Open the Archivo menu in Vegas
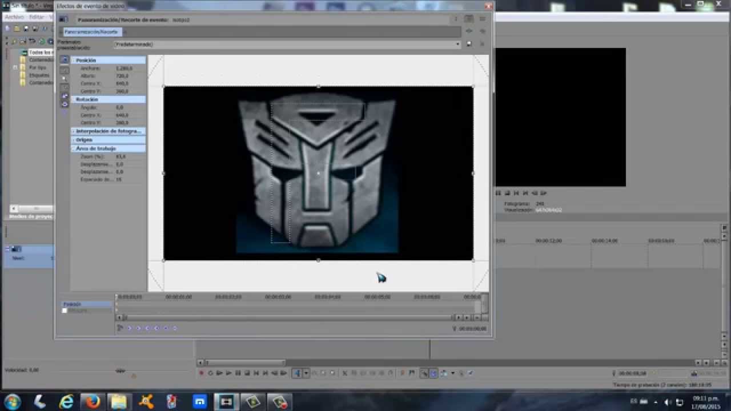Image resolution: width=731 pixels, height=411 pixels. (14, 17)
